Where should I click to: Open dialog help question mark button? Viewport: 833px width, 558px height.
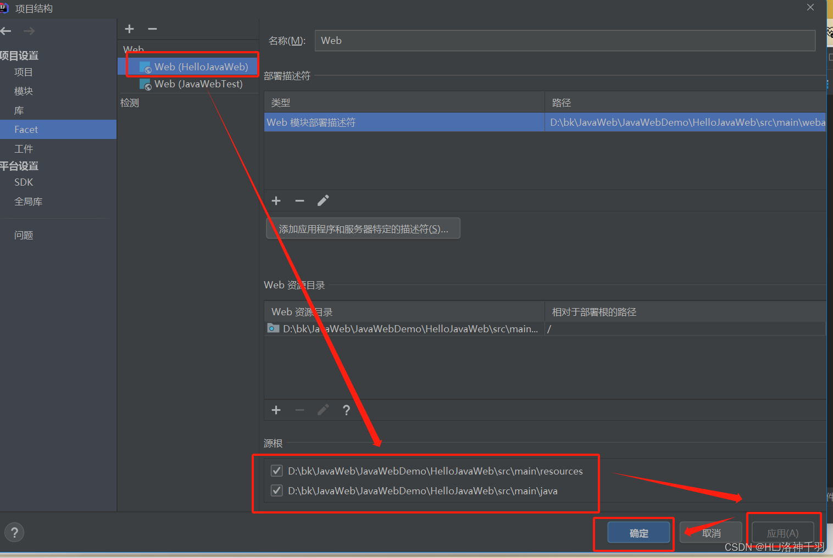[x=14, y=532]
